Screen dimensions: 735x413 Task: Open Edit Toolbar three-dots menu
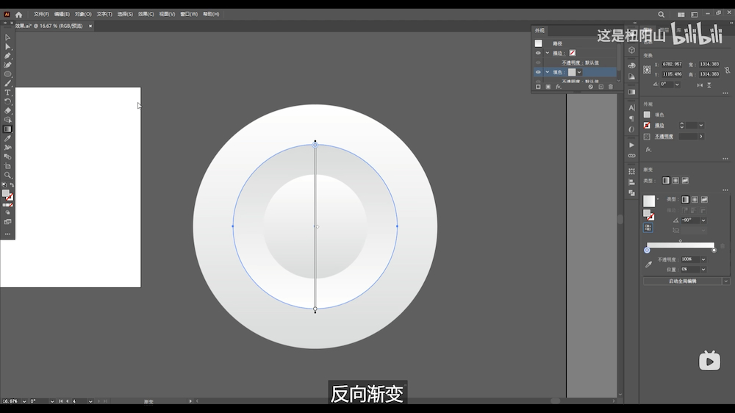7,234
